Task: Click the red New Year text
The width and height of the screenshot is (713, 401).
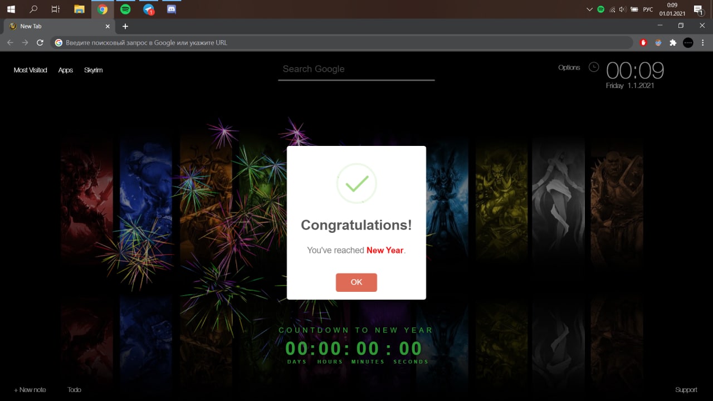Action: coord(385,251)
